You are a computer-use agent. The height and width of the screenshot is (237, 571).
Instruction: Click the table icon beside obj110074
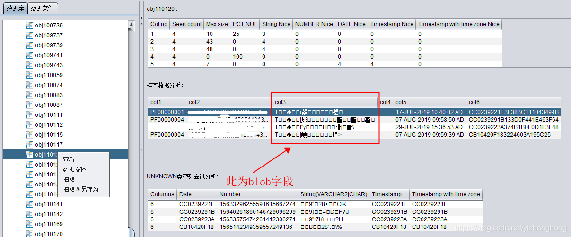pyautogui.click(x=29, y=85)
